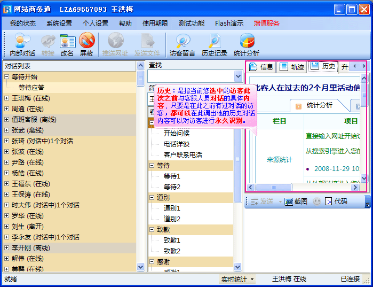Select the 电话详谈 quick reply
This screenshot has height=287, width=373.
tap(176, 144)
